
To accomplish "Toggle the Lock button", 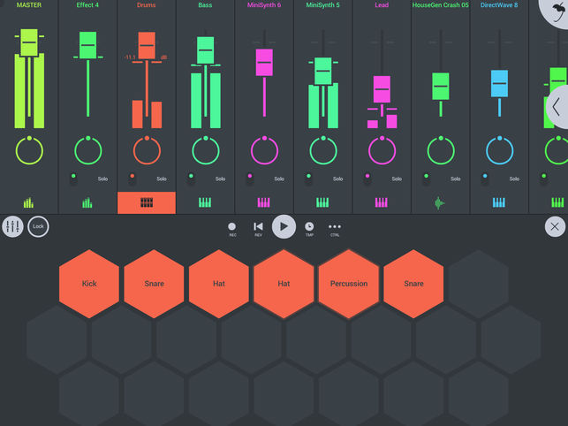I will pos(38,226).
